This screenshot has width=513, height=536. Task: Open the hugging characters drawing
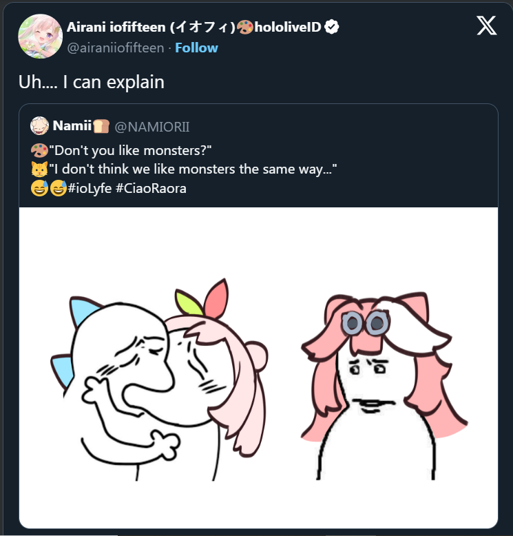click(x=159, y=380)
